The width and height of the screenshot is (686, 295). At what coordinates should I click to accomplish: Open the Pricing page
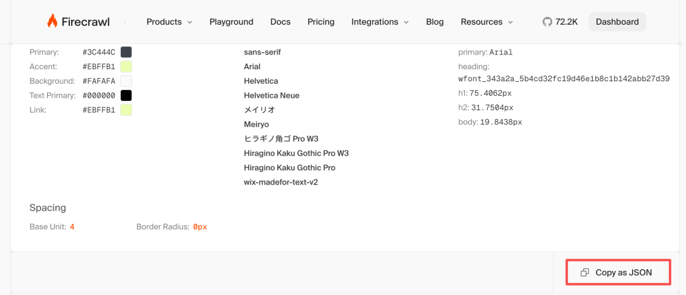point(321,22)
